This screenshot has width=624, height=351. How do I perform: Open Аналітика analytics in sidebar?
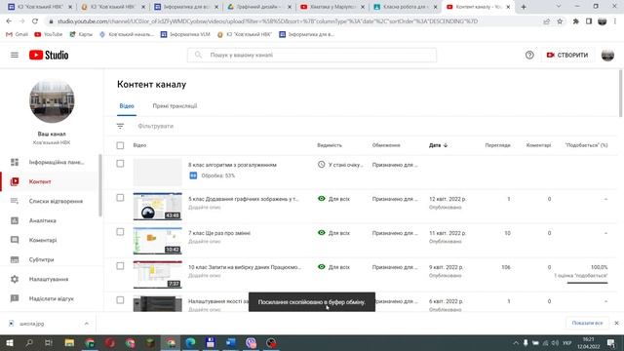tap(50, 220)
